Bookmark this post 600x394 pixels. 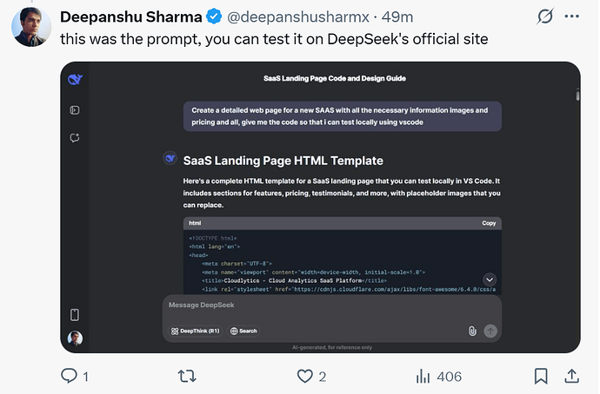click(x=541, y=376)
